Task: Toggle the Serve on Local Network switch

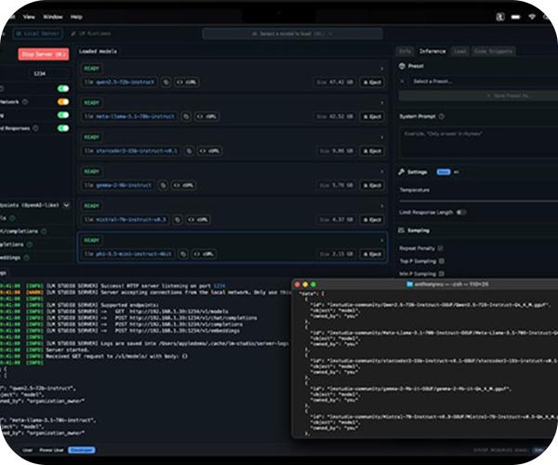Action: [x=62, y=101]
